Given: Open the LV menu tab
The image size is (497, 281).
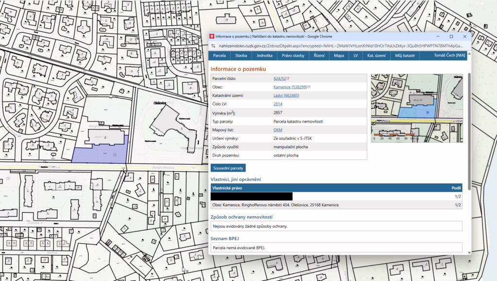Looking at the screenshot, I should click(x=355, y=55).
